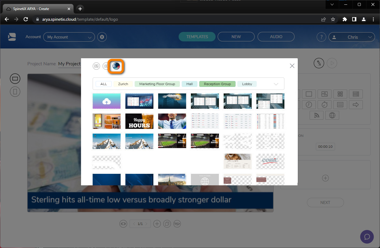Screen dimensions: 380x248
Task: Insert the RSS feed widget
Action: point(316,115)
